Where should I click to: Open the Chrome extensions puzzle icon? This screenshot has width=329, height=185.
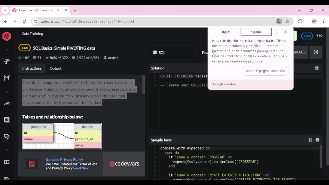(300, 21)
